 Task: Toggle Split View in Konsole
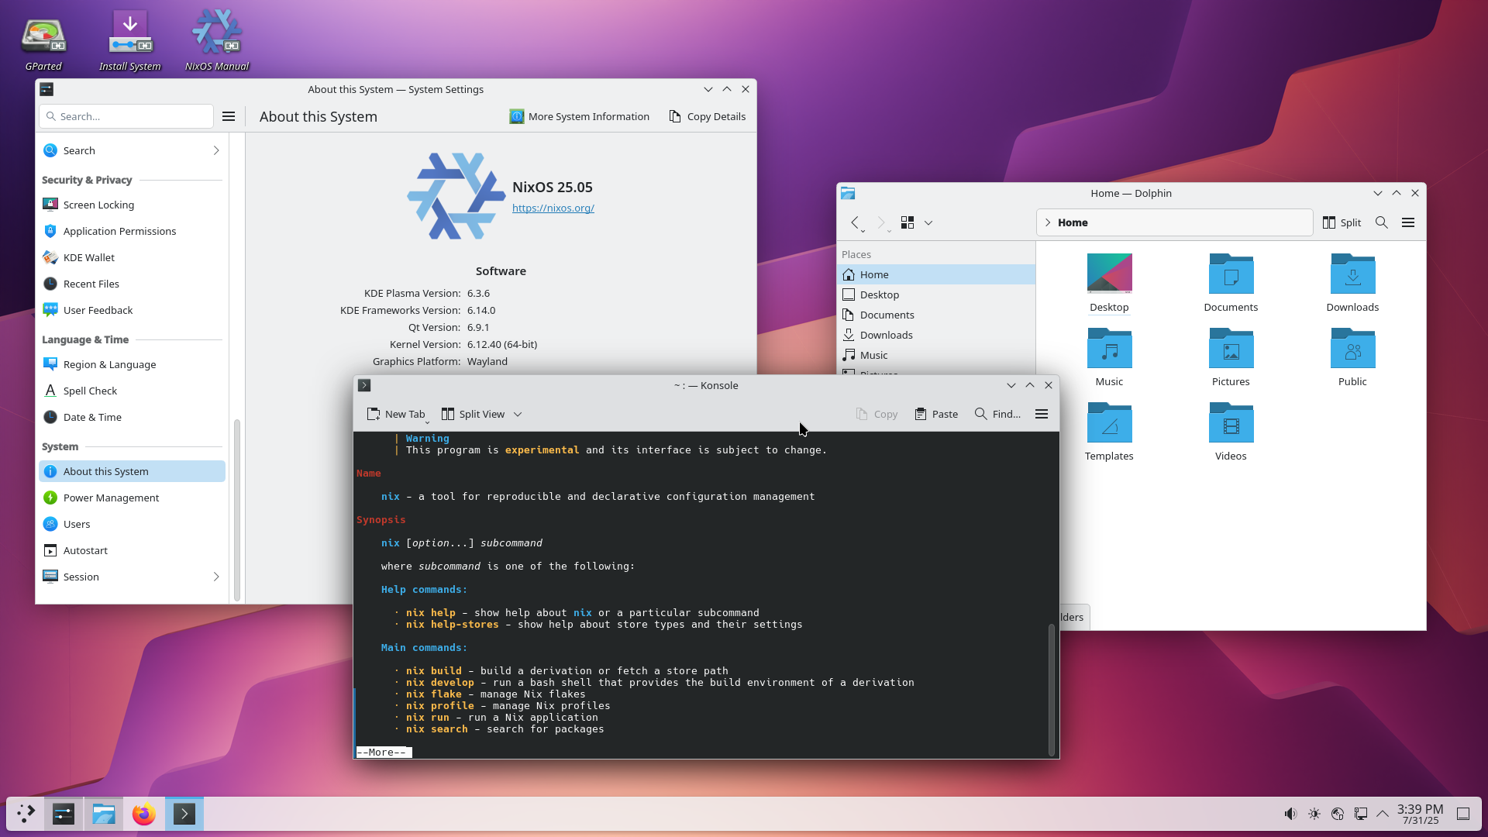point(474,414)
